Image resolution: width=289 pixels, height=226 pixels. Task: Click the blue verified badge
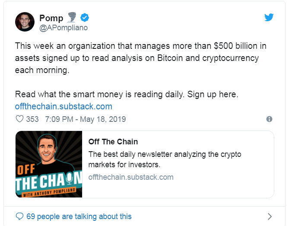(x=86, y=18)
